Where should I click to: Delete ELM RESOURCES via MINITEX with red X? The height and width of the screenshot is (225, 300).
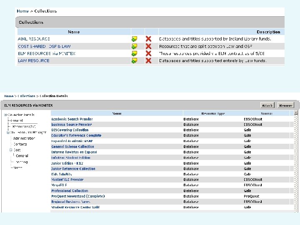tap(148, 53)
